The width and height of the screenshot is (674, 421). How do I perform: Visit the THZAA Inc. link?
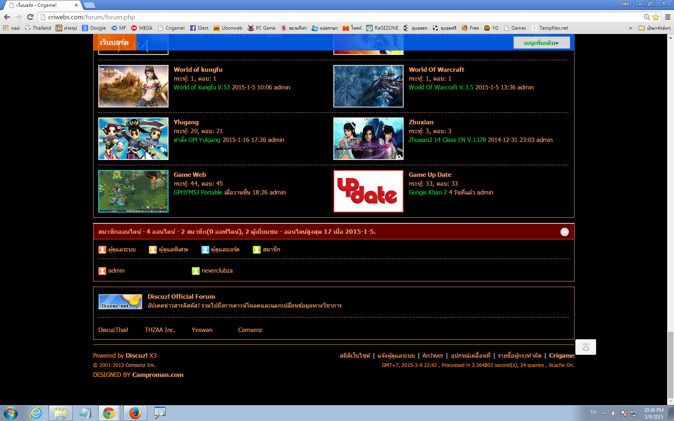click(x=160, y=330)
